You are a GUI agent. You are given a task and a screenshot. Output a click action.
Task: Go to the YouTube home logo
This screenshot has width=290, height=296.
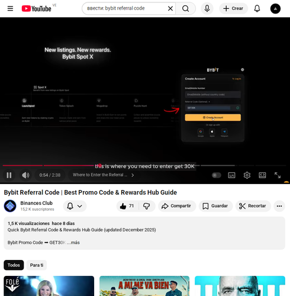click(x=37, y=8)
